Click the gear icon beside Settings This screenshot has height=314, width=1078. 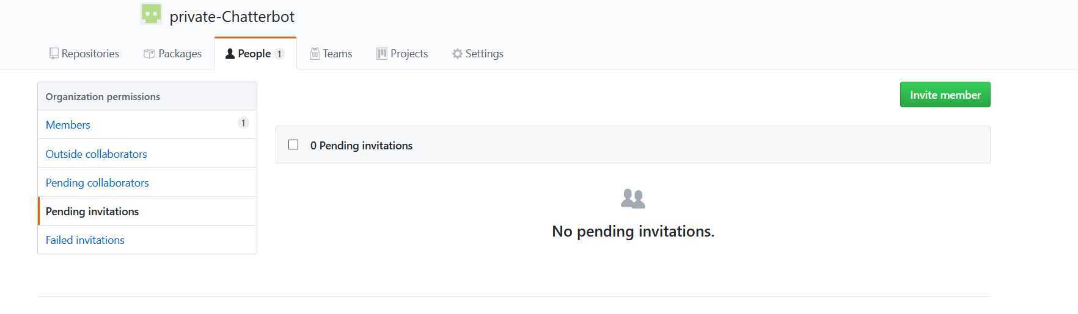point(457,54)
